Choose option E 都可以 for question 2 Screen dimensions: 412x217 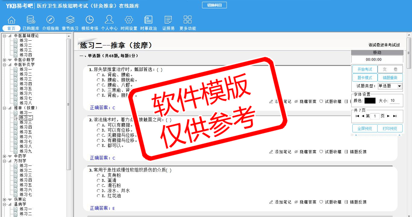98,145
